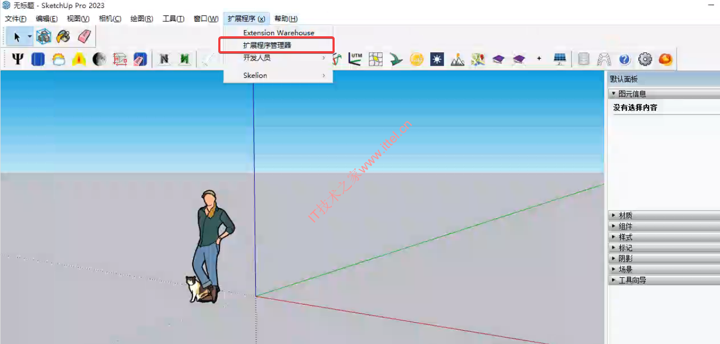This screenshot has width=720, height=344.
Task: Open the Select tool dropdown arrow
Action: click(x=29, y=37)
